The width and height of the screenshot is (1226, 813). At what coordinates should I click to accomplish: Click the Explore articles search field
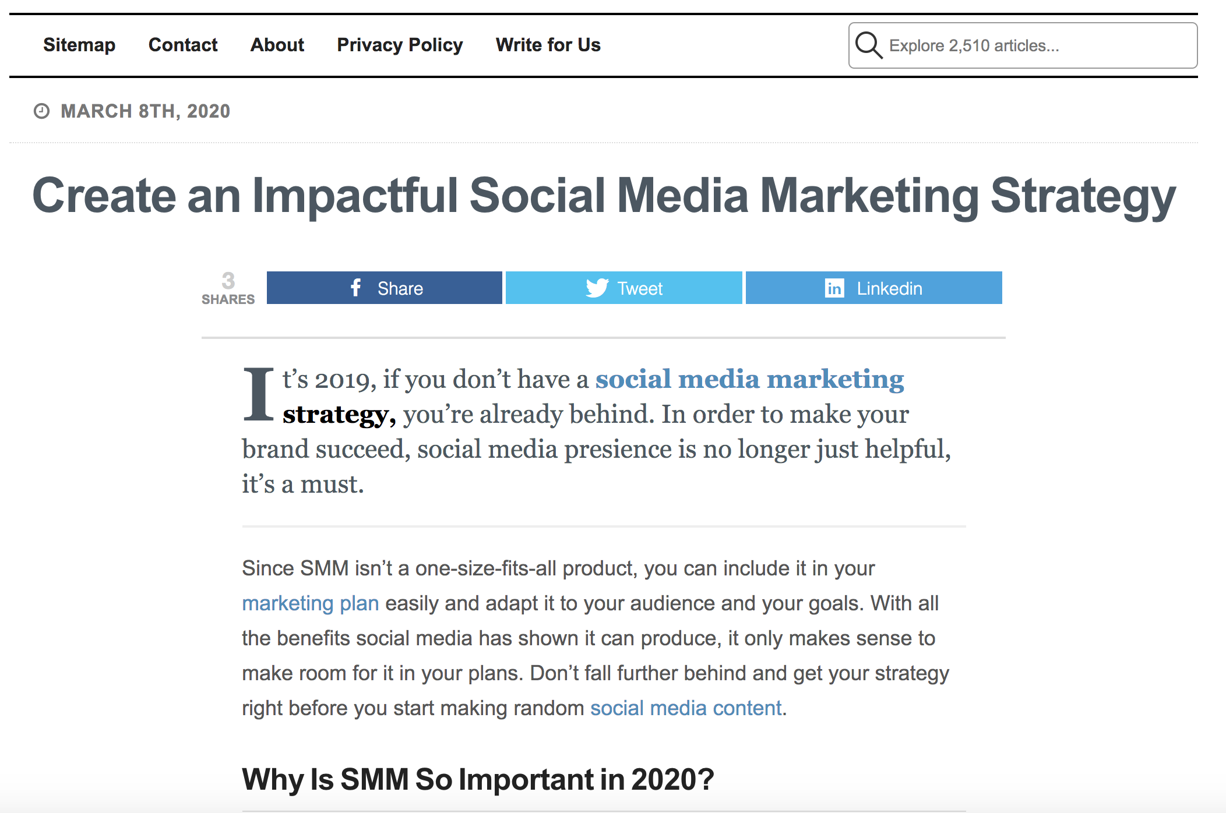1023,45
